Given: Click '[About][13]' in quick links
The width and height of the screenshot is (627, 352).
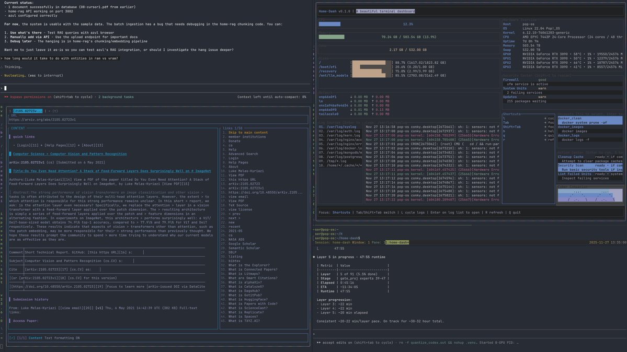Looking at the screenshot, I should (x=93, y=145).
